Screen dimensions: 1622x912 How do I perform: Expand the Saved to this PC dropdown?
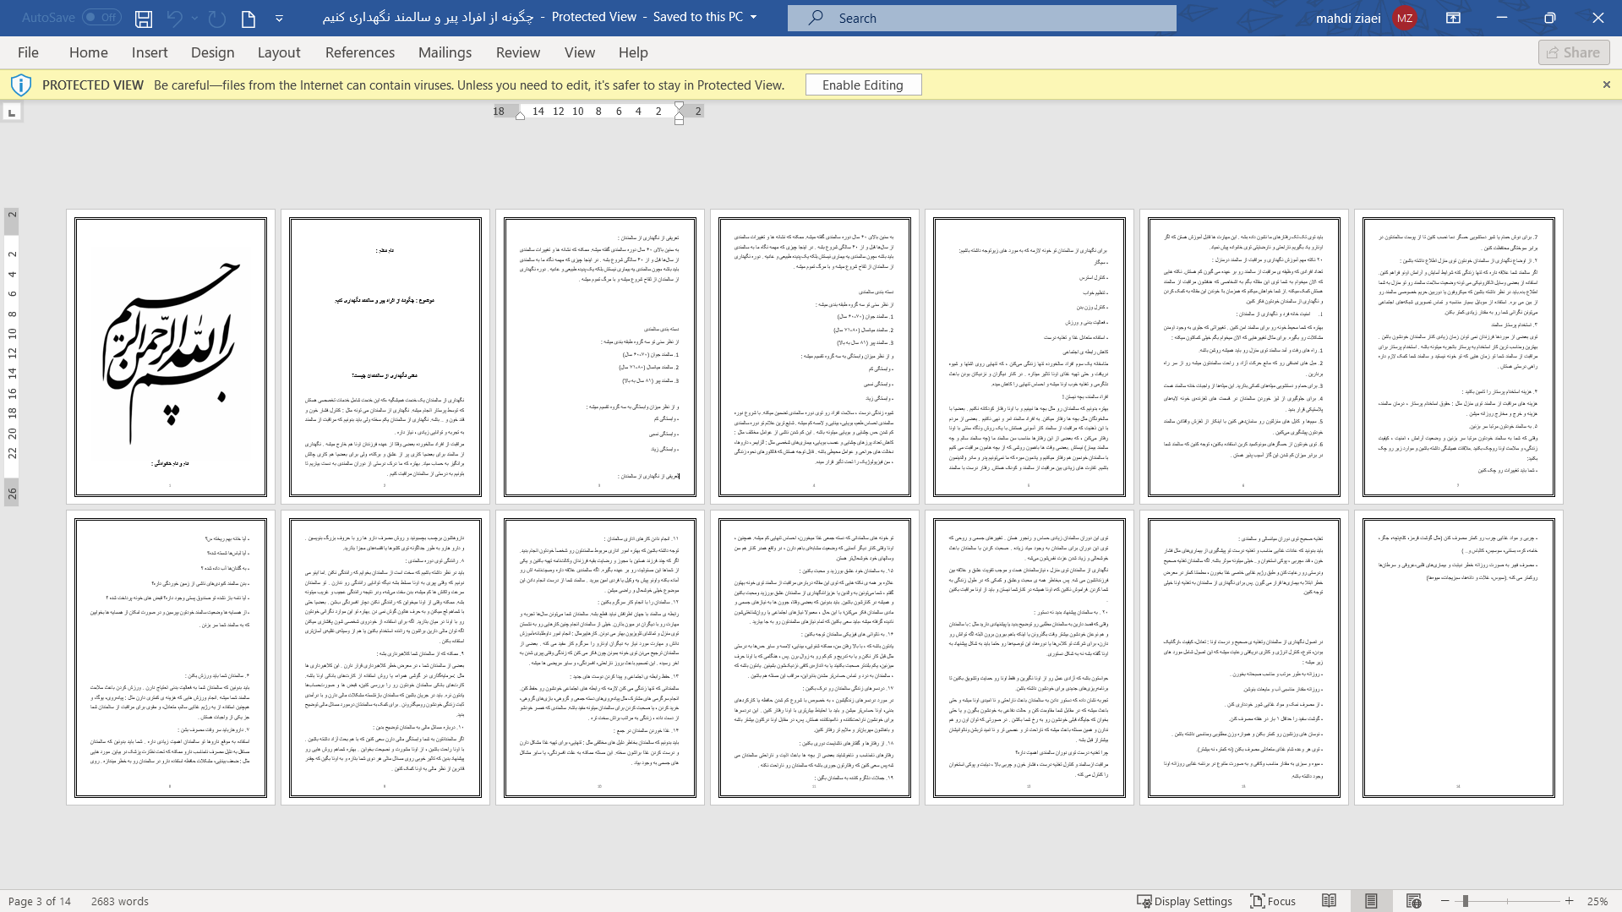coord(754,17)
